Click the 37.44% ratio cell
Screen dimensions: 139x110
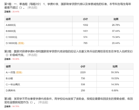click(x=116, y=31)
